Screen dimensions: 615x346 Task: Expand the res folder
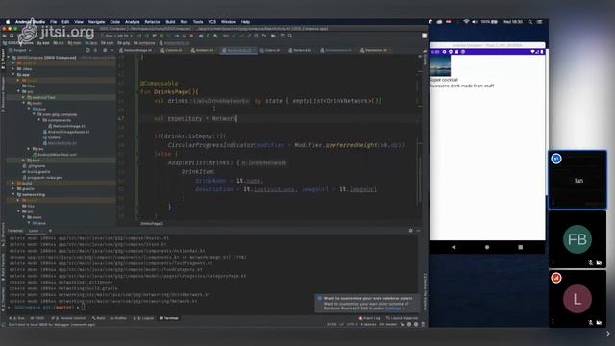pyautogui.click(x=29, y=149)
